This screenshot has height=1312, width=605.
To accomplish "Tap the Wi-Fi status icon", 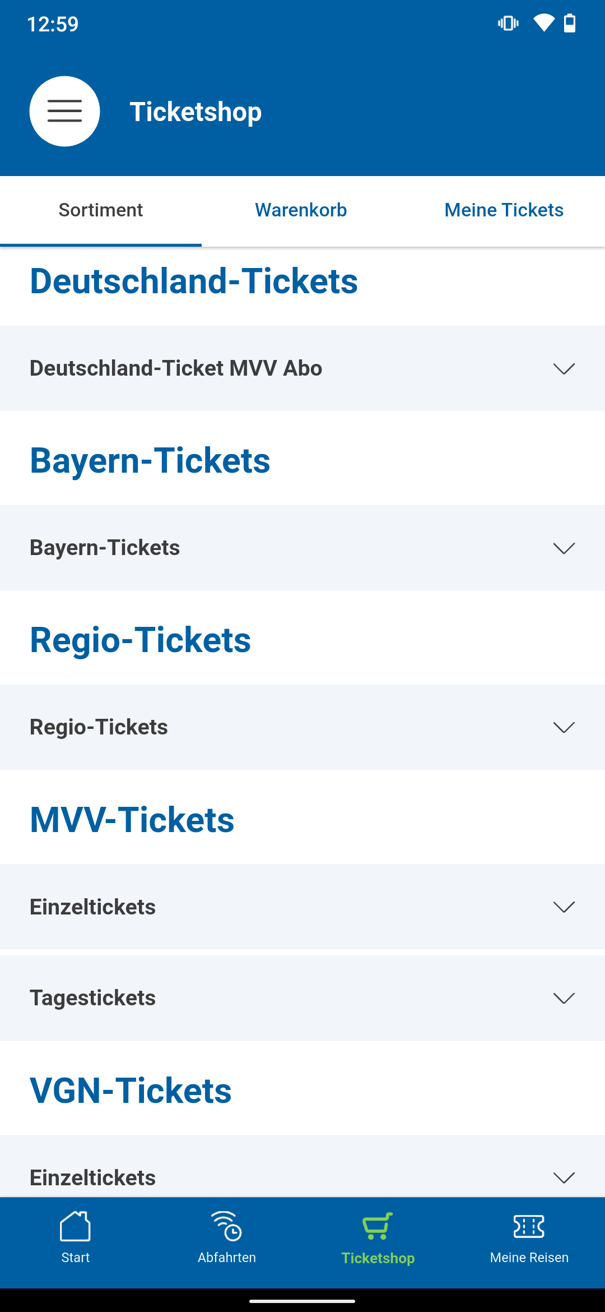I will [543, 23].
